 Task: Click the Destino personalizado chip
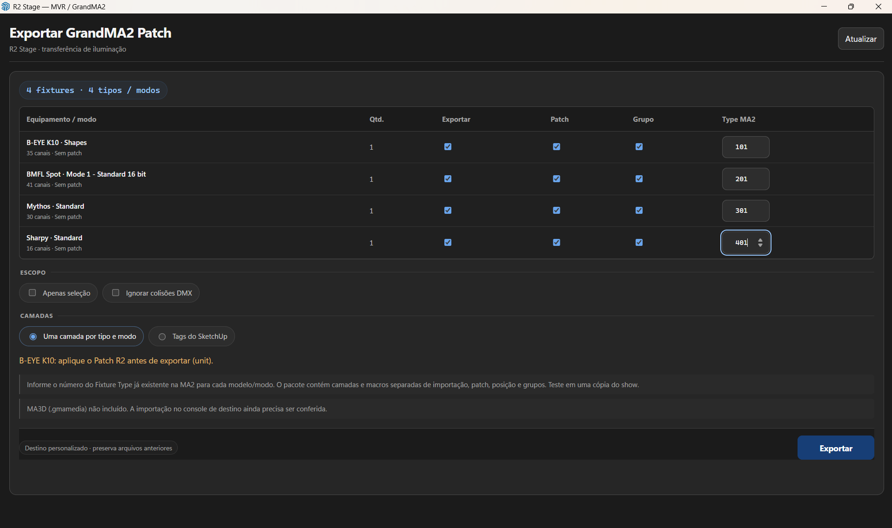(x=98, y=448)
